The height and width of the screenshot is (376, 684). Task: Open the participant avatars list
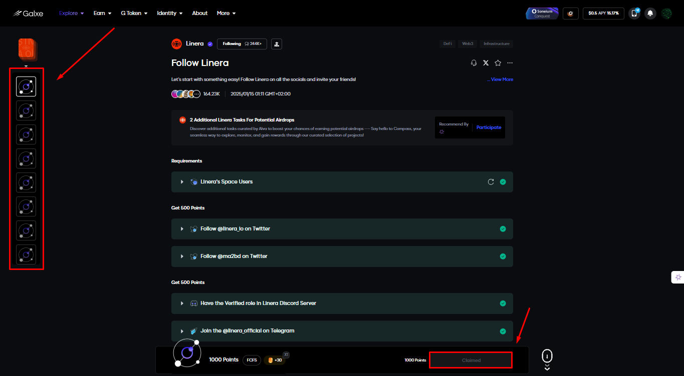click(x=186, y=94)
